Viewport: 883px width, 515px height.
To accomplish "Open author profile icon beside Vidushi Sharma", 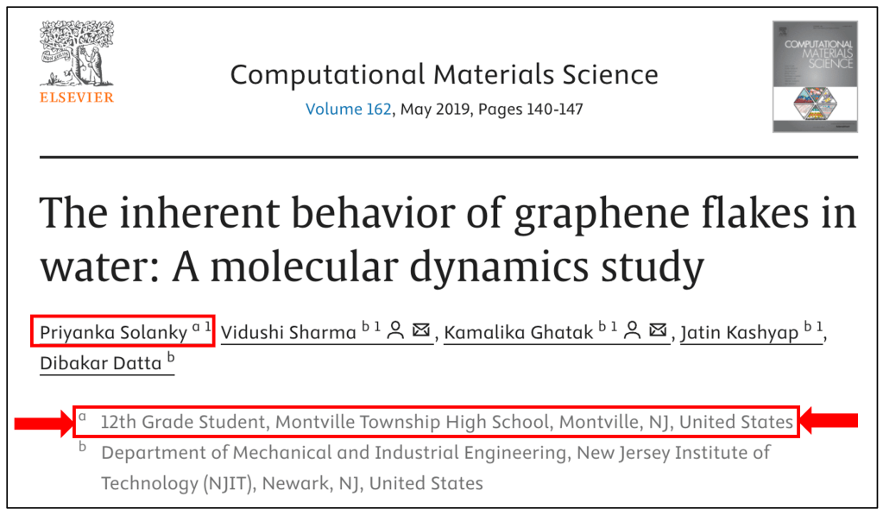I will (x=396, y=331).
